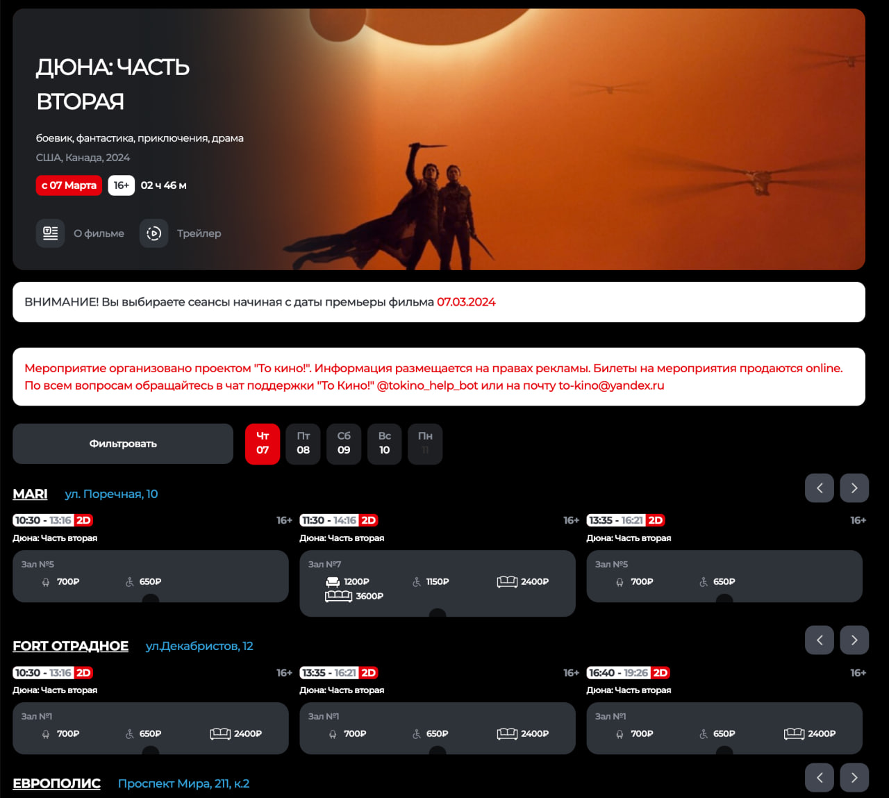Image resolution: width=889 pixels, height=798 pixels.
Task: Open the MARI cinema link
Action: (30, 494)
